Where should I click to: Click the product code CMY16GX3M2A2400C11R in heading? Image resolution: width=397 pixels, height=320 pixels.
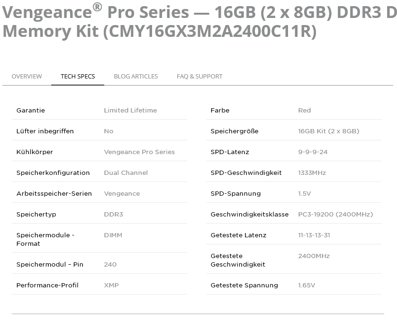[x=210, y=31]
